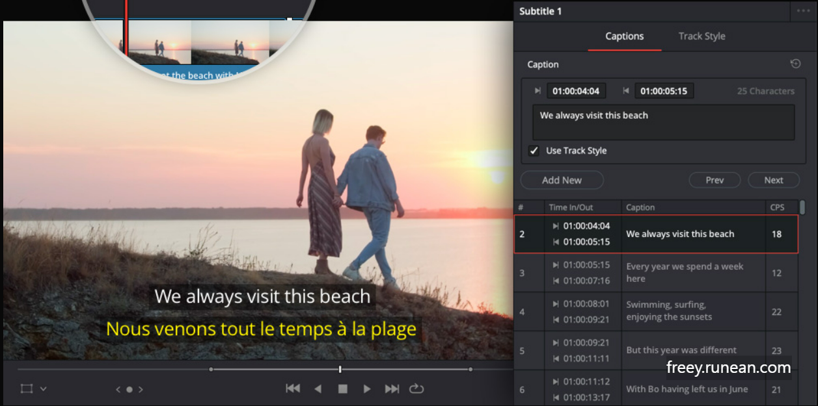
Task: Select the Captions tab
Action: coord(624,36)
